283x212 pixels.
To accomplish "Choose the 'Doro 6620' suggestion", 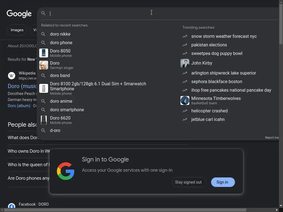I will point(61,120).
